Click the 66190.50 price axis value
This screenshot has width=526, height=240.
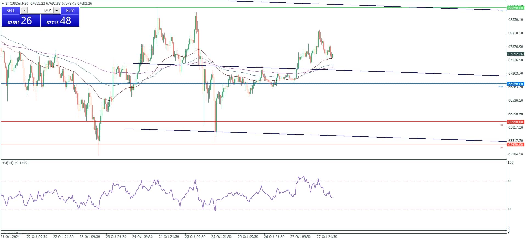pyautogui.click(x=516, y=114)
